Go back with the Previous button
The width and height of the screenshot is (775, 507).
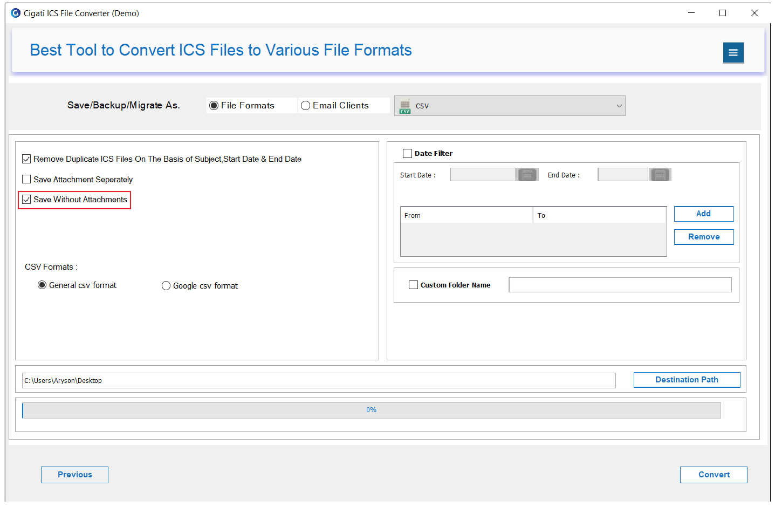[74, 475]
